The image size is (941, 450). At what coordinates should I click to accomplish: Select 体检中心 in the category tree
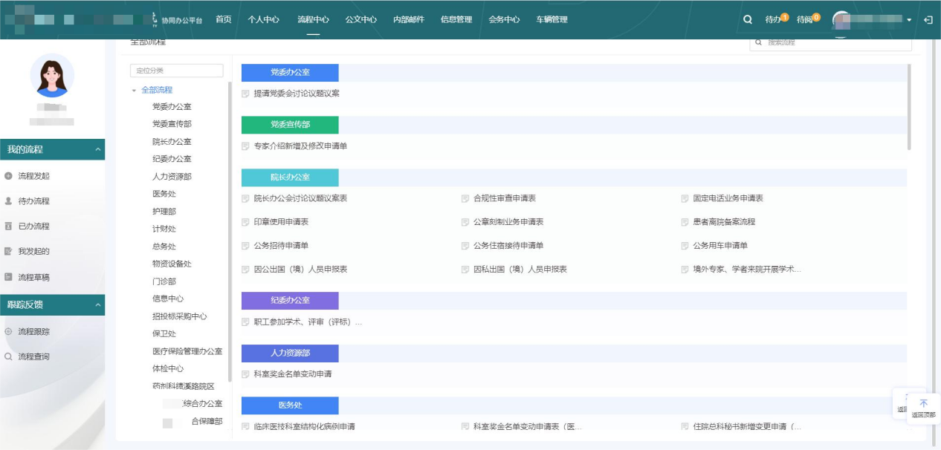(x=168, y=368)
